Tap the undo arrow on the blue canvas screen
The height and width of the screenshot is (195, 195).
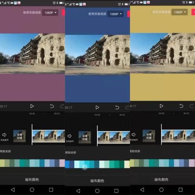(x=117, y=108)
